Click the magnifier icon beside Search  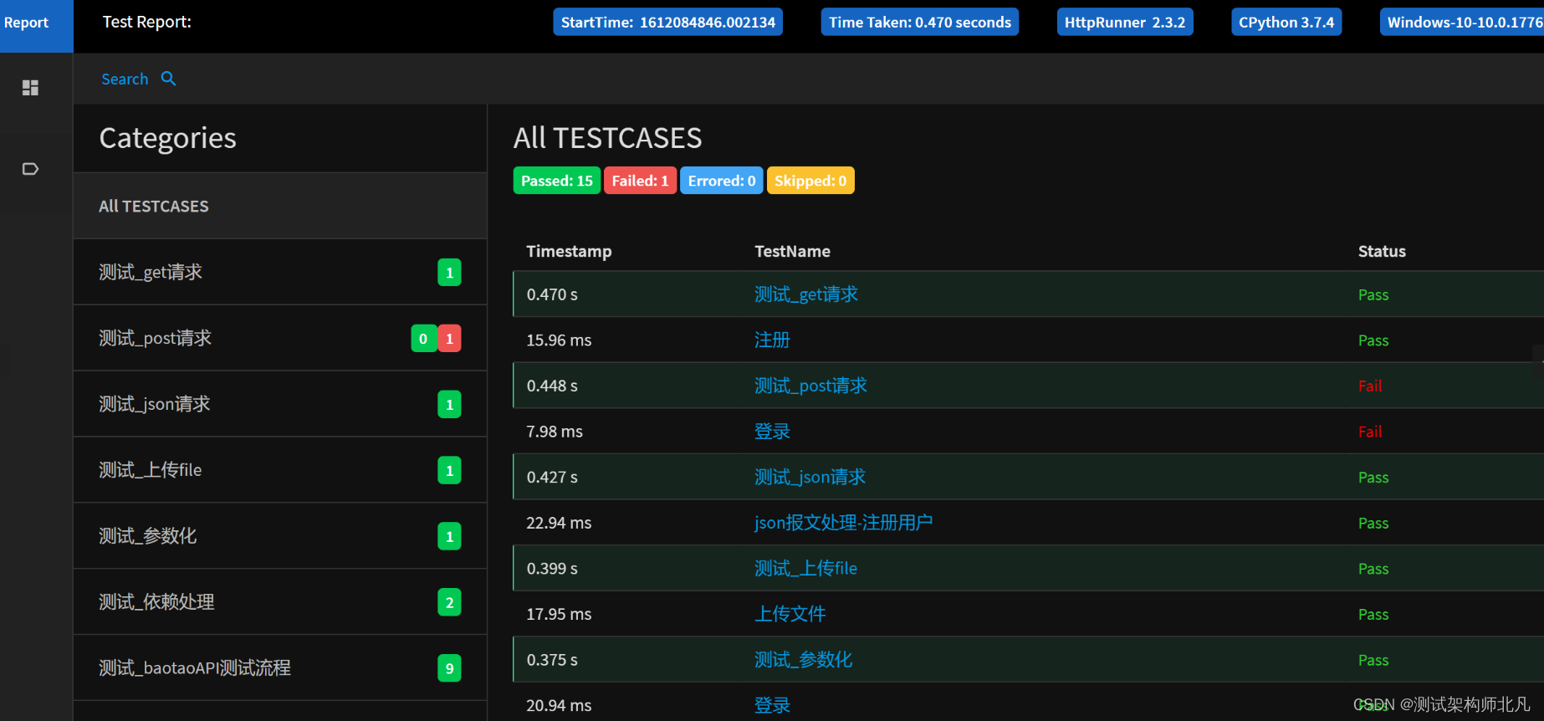pyautogui.click(x=168, y=79)
